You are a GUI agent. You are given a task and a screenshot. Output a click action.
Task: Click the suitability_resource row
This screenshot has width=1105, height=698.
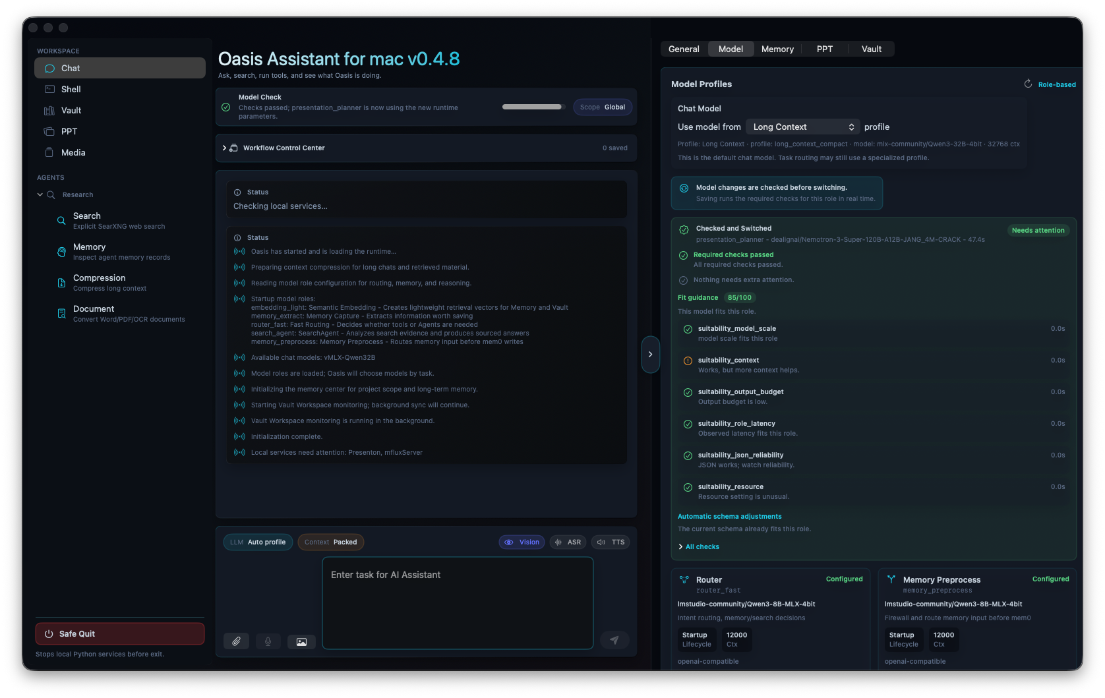(x=874, y=492)
